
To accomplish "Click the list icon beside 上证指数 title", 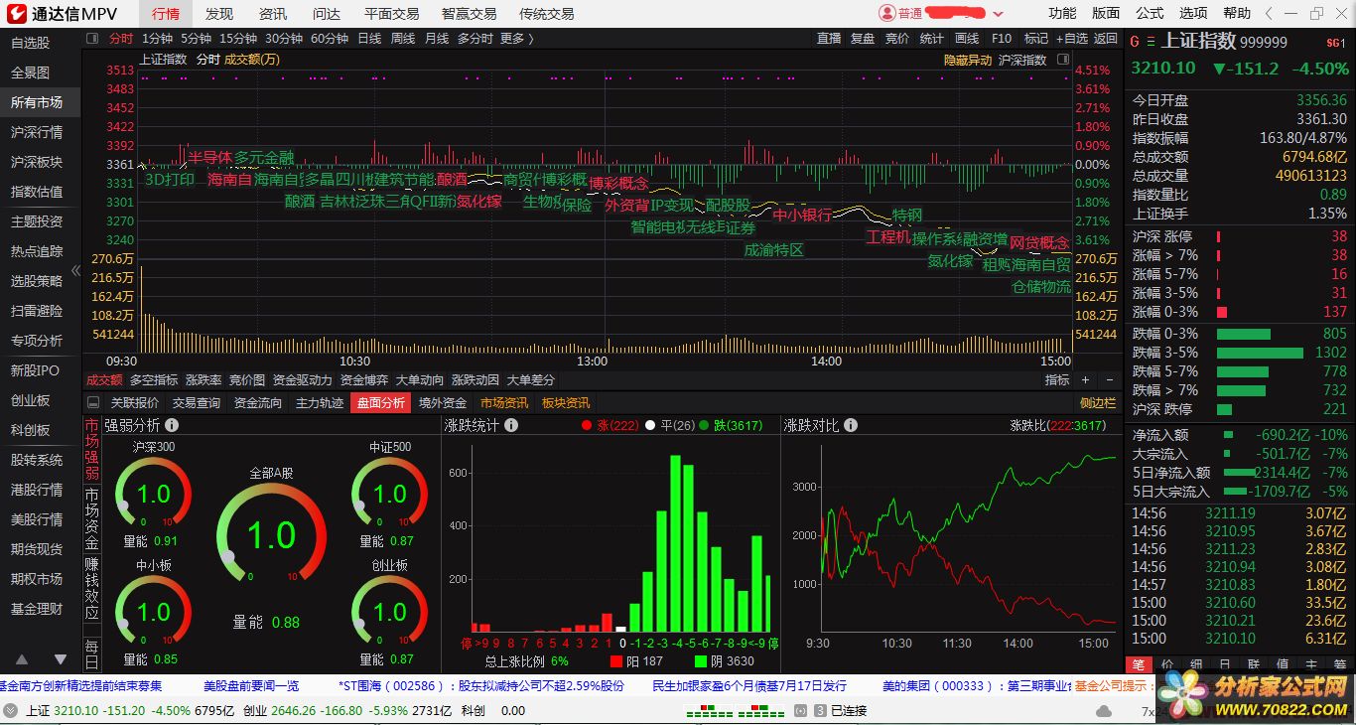I will point(1152,42).
